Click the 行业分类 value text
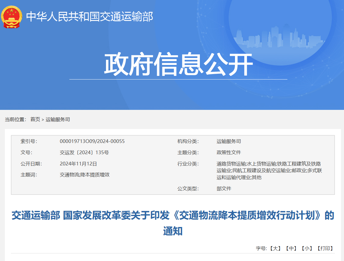The image size is (344, 261). point(269,170)
